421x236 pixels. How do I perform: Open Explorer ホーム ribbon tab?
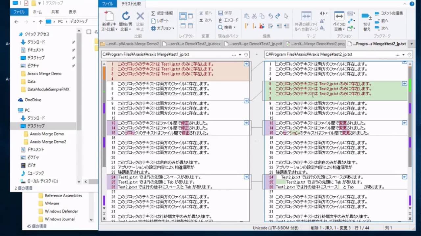(x=37, y=12)
